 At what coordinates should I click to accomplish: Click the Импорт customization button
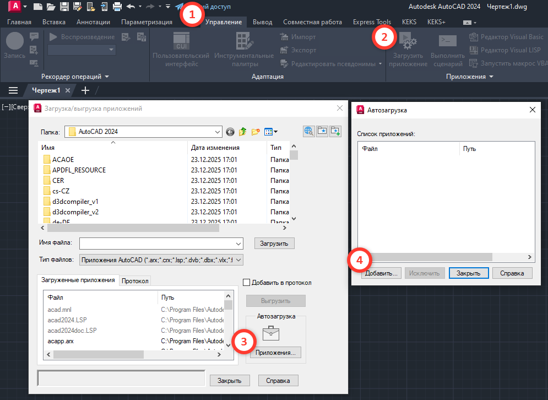click(298, 37)
